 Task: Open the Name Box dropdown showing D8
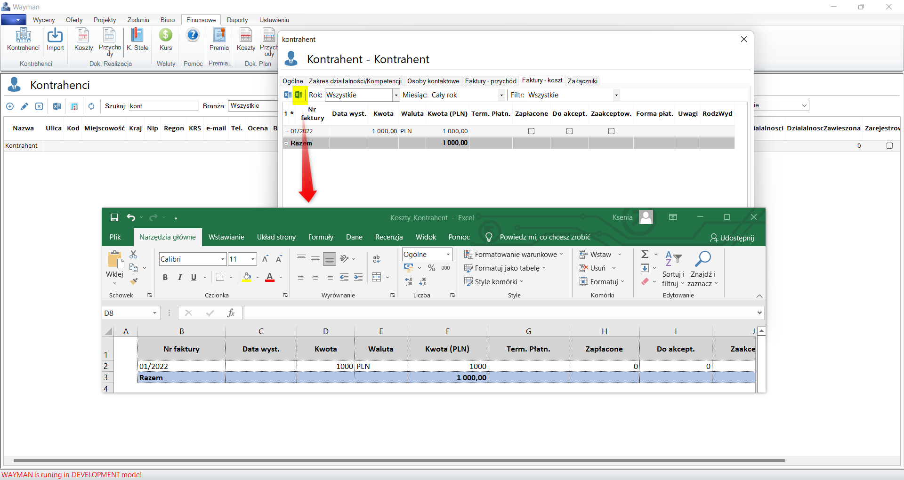click(154, 313)
